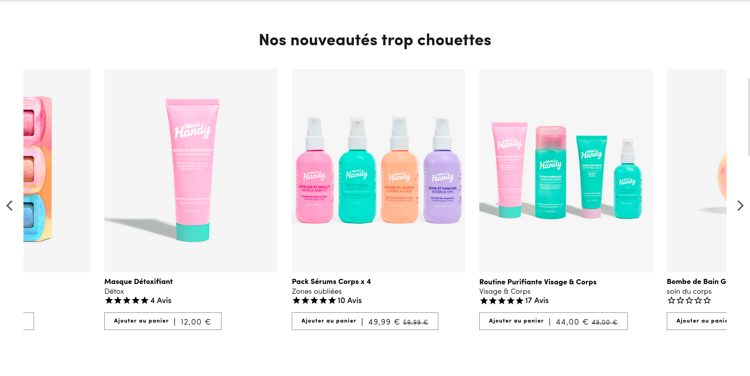View the purifying routine products image
750x376 pixels.
pyautogui.click(x=566, y=170)
